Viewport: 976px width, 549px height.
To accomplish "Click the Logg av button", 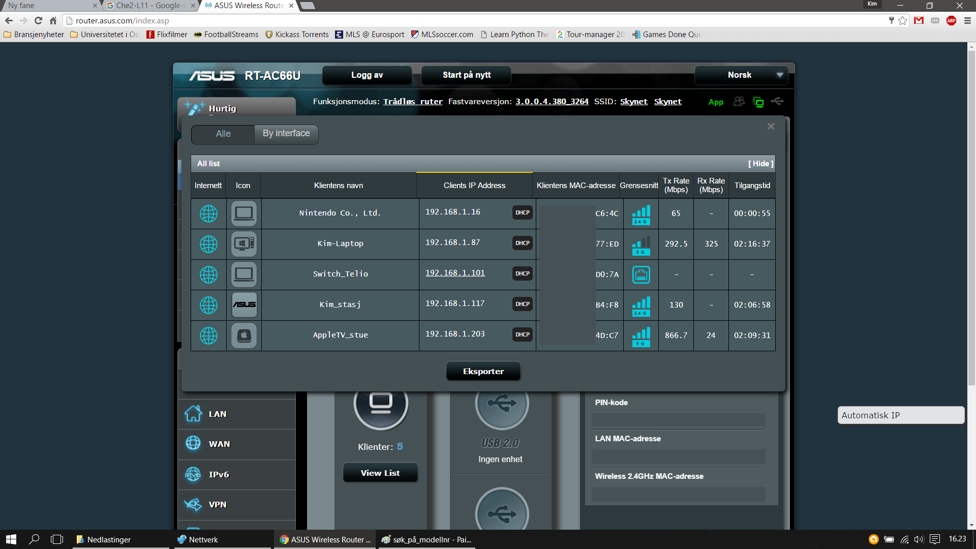I will [x=367, y=75].
